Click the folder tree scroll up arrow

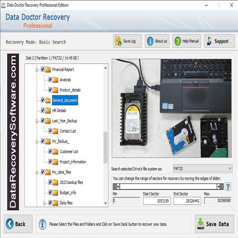tap(106, 68)
